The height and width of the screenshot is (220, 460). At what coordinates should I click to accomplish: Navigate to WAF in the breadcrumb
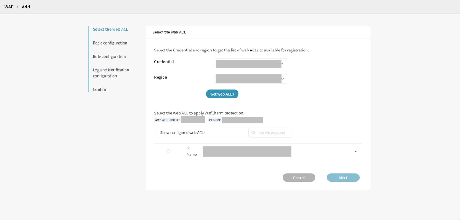coord(8,7)
